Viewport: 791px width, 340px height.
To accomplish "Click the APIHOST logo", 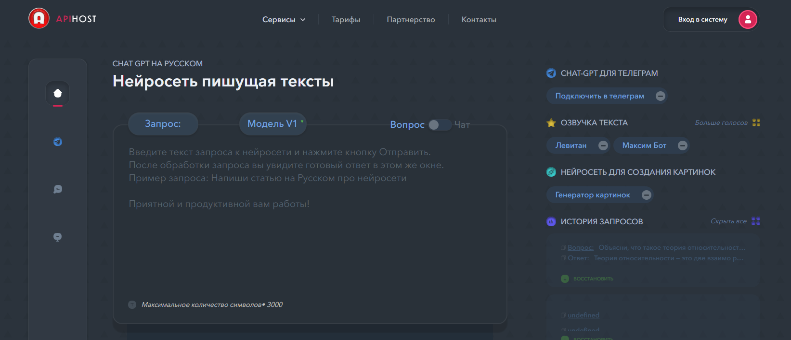I will 63,19.
